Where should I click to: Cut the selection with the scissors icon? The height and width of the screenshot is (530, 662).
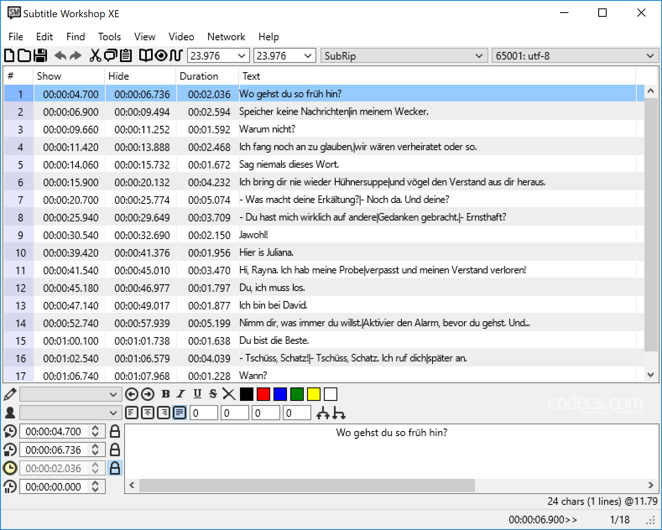(96, 55)
